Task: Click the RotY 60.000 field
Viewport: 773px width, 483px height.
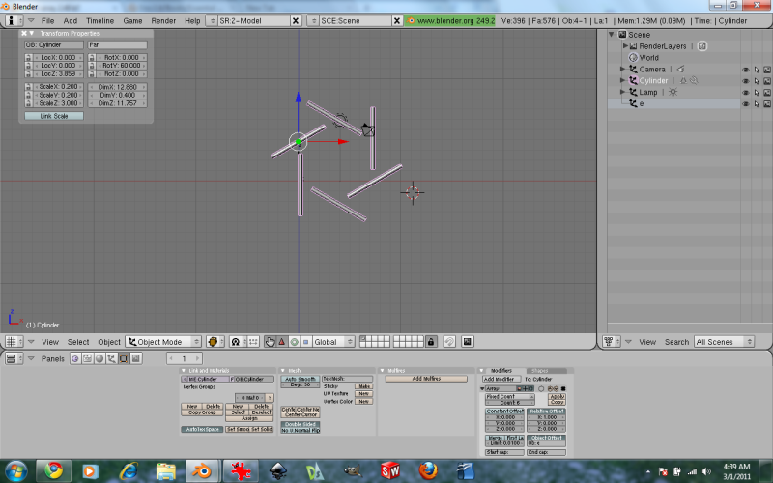Action: 122,66
